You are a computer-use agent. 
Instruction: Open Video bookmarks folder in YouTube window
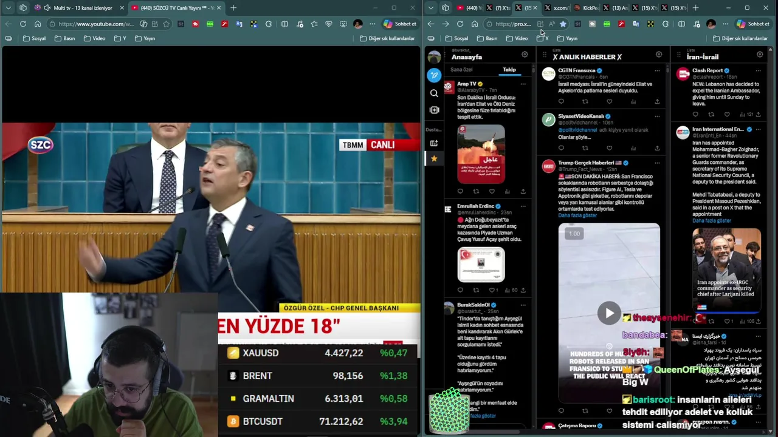(94, 38)
